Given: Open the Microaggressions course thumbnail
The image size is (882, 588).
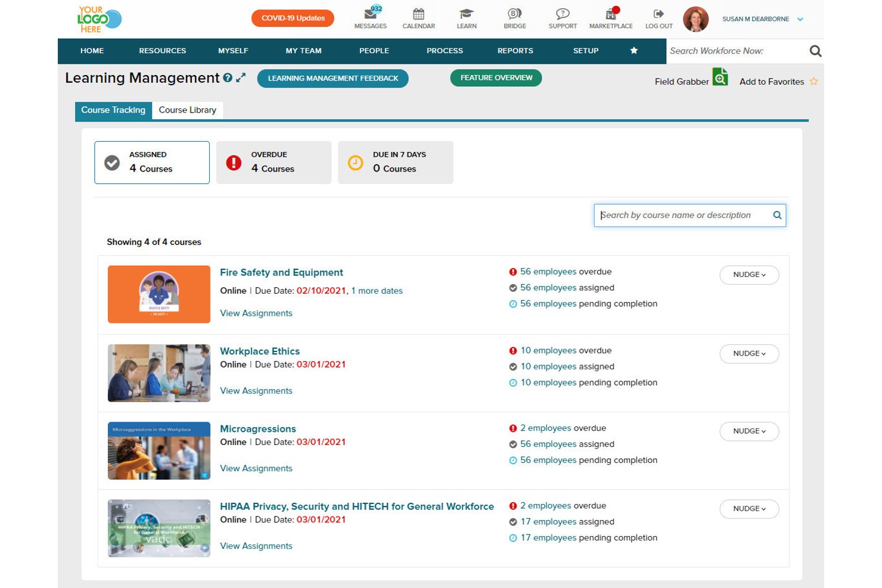Looking at the screenshot, I should coord(159,451).
